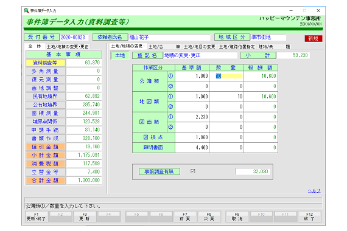Select the 土地/合筆 tab

click(x=164, y=47)
